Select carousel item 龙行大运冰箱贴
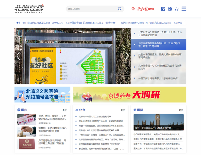This screenshot has height=155, width=201. click(x=158, y=33)
